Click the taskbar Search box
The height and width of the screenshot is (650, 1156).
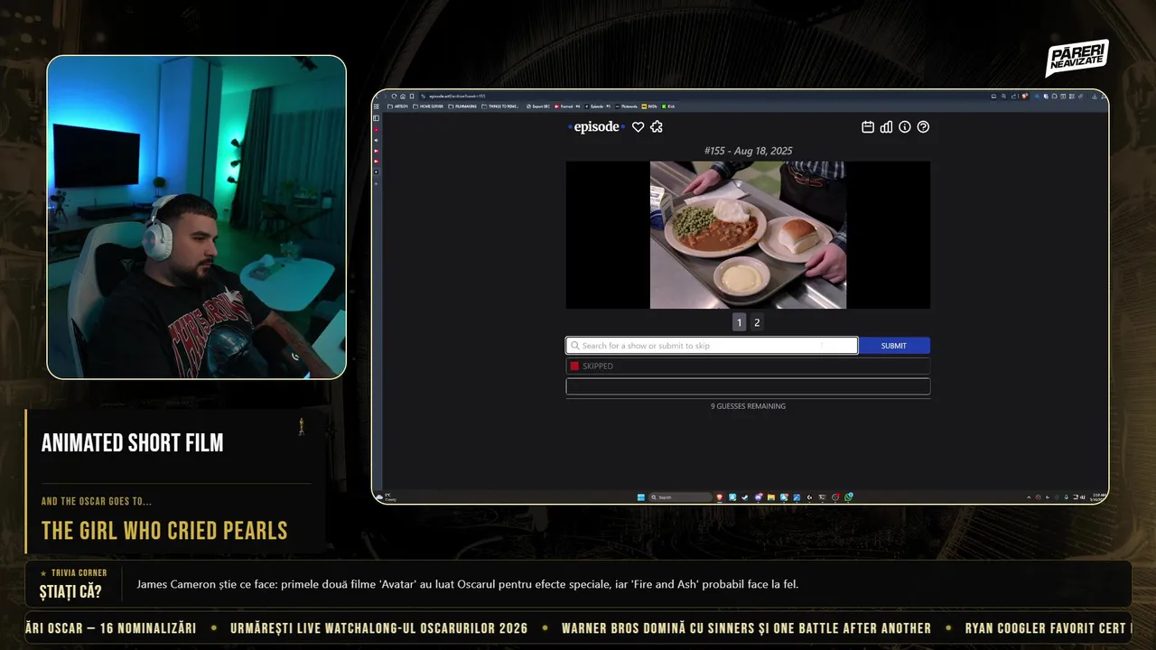[x=681, y=497]
